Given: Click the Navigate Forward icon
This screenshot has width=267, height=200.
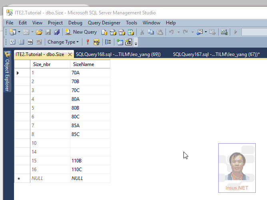Looking at the screenshot, I should 213,32.
